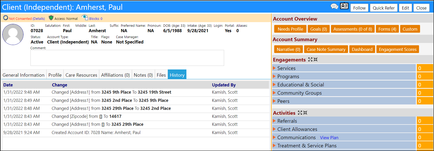Click the client avatar placeholder photo
The height and width of the screenshot is (151, 434).
point(13,34)
